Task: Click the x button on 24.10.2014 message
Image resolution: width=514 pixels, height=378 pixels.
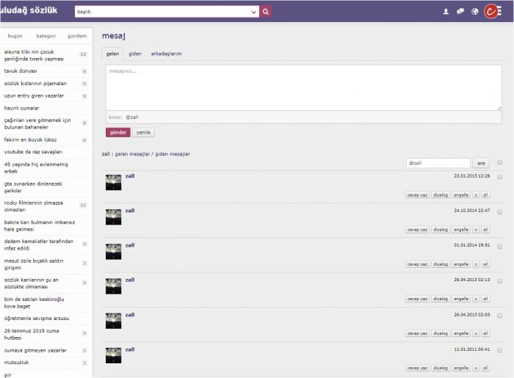Action: (x=475, y=230)
